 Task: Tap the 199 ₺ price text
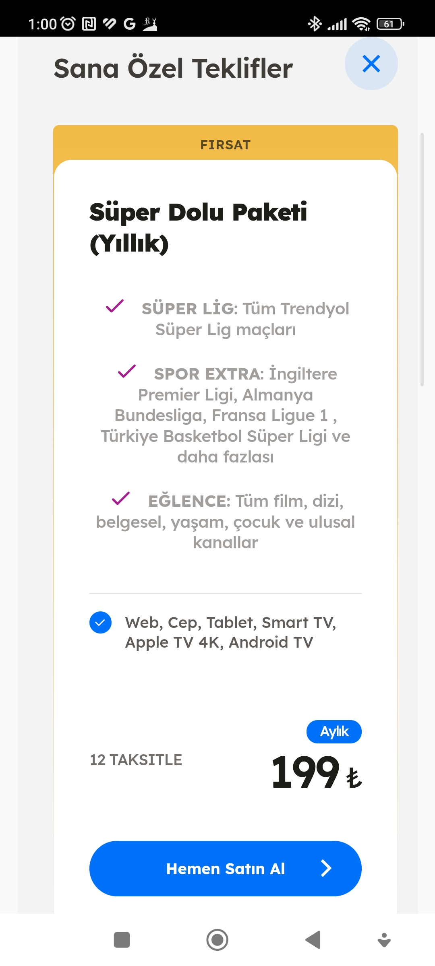[317, 772]
